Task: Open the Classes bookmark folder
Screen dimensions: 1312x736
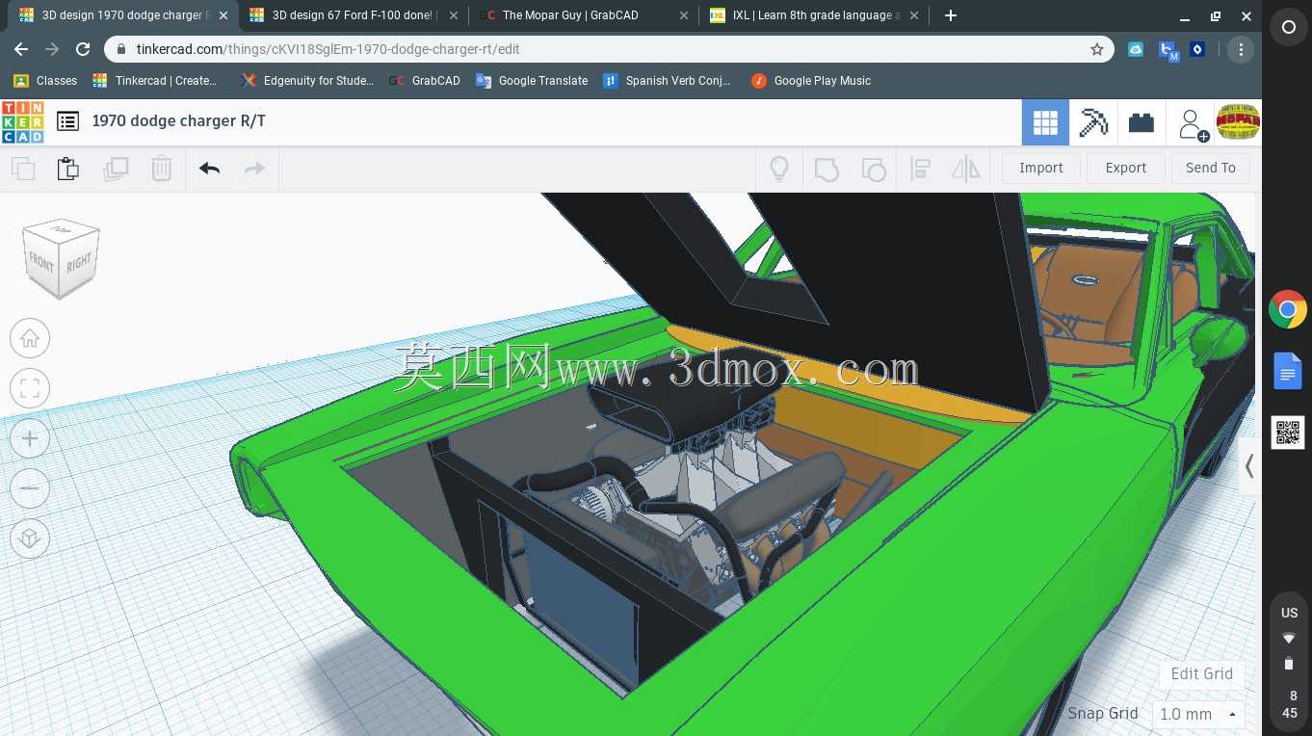Action: (45, 81)
